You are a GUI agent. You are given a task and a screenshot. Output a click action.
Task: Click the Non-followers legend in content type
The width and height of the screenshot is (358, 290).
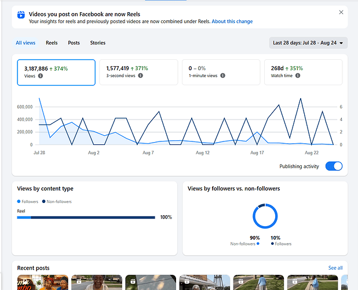57,202
